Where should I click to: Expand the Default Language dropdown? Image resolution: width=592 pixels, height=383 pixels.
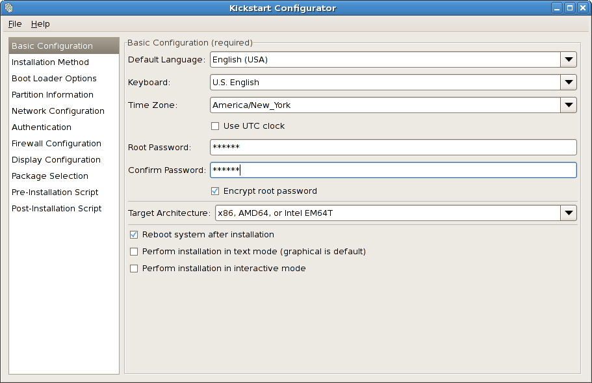(x=569, y=60)
